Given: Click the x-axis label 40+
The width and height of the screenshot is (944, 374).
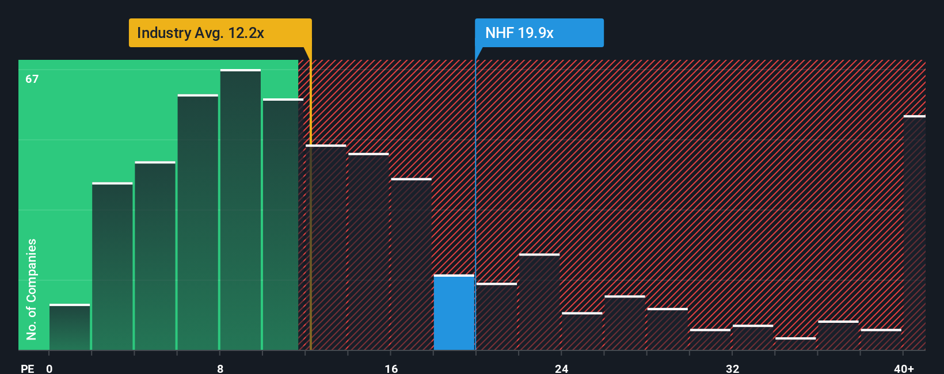Looking at the screenshot, I should (x=904, y=368).
